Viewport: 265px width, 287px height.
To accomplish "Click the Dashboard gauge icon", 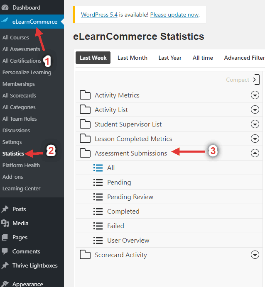I will click(x=5, y=7).
